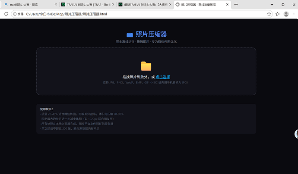Close the 照片压缩器 tab

227,5
